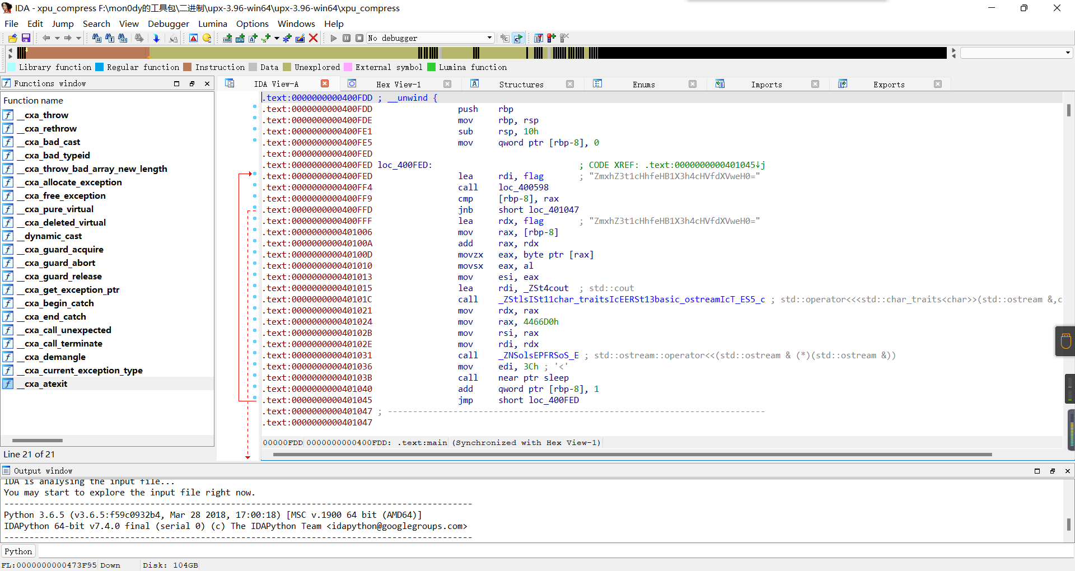Jump back using the left arrow icon
1075x571 pixels.
pyautogui.click(x=46, y=38)
